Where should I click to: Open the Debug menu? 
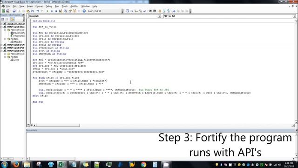tap(48, 6)
